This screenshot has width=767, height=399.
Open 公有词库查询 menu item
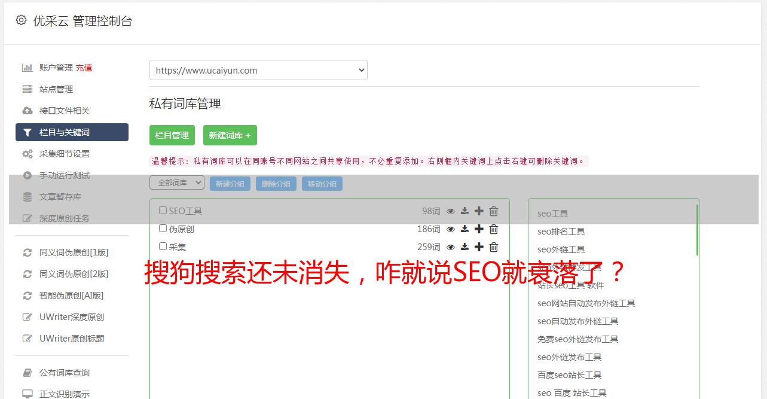coord(65,373)
